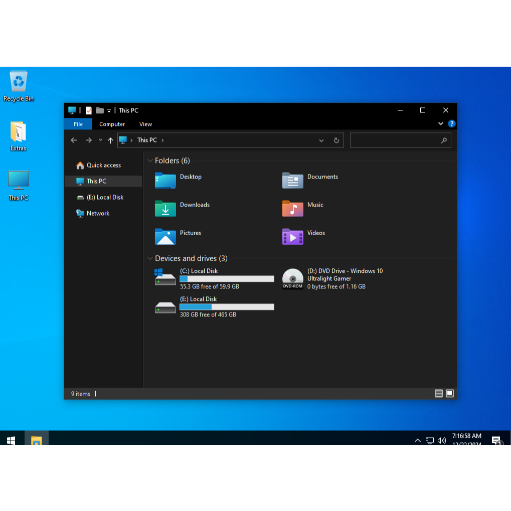Expand the address bar history dropdown
Image resolution: width=511 pixels, height=511 pixels.
click(x=321, y=140)
